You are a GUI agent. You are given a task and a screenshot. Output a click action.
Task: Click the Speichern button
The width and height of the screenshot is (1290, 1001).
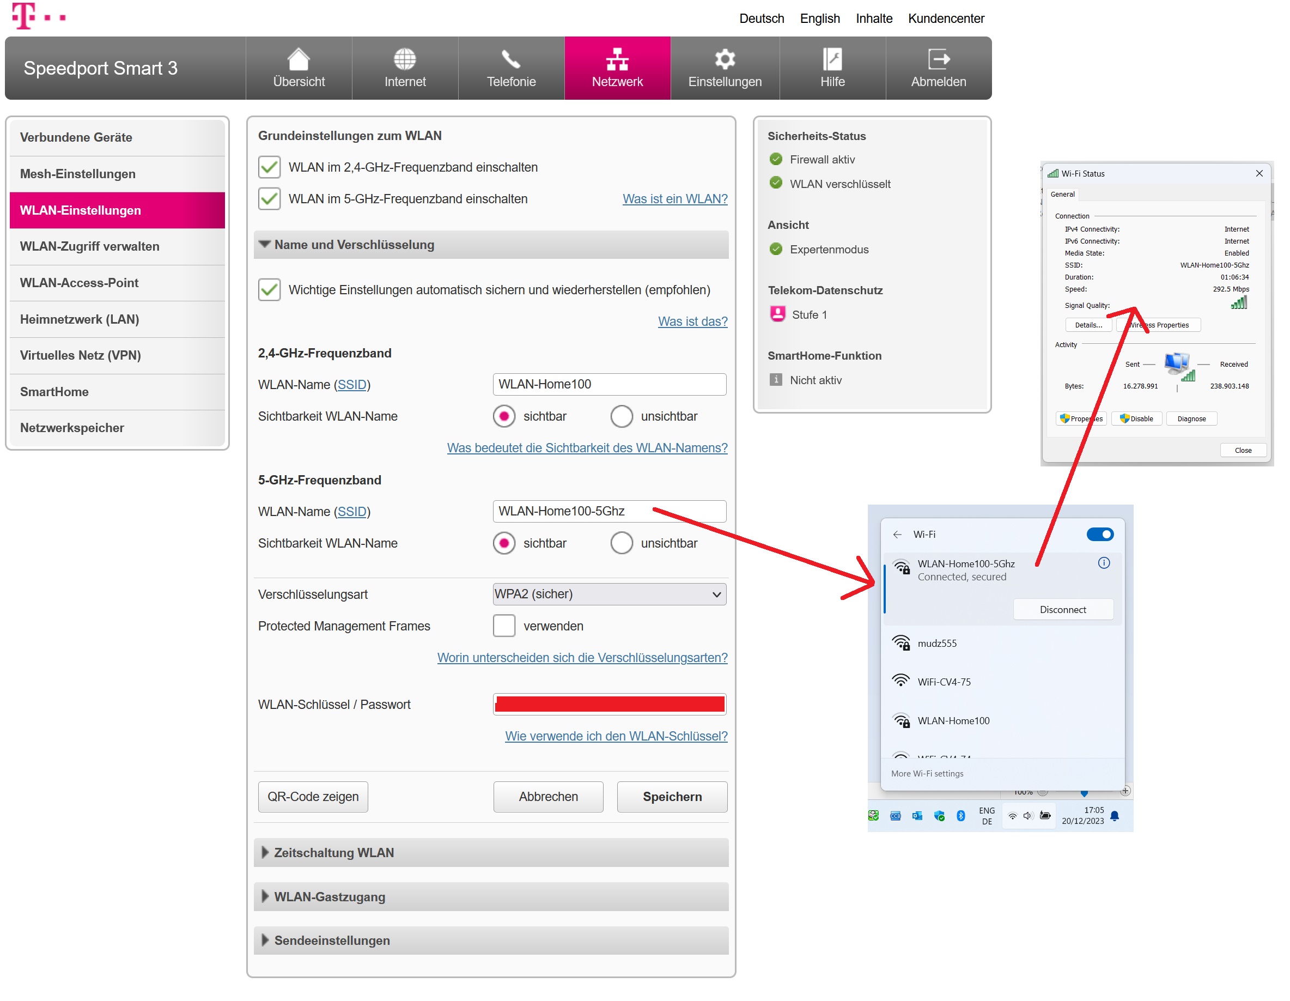point(672,797)
